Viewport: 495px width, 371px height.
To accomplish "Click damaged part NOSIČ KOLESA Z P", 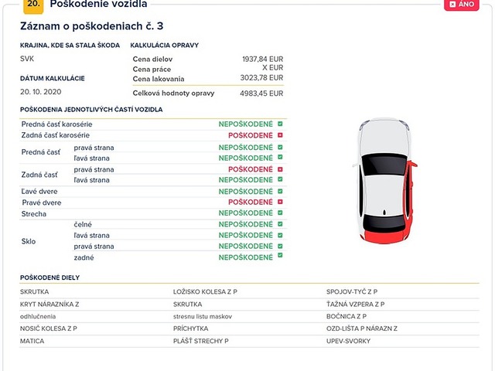I will (x=49, y=328).
